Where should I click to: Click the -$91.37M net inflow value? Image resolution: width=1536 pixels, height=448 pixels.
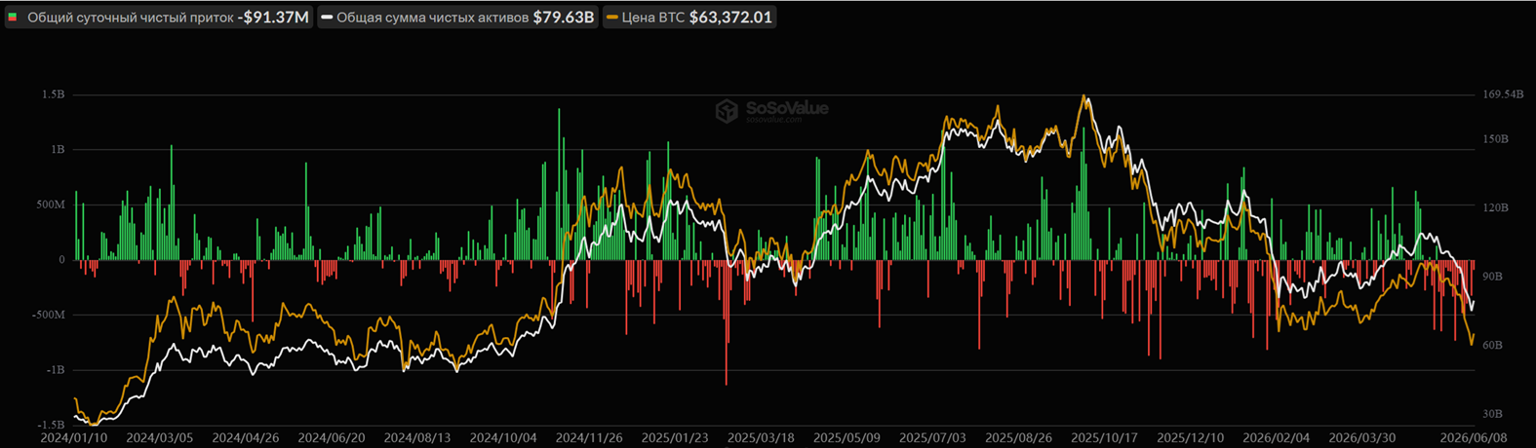(x=273, y=18)
